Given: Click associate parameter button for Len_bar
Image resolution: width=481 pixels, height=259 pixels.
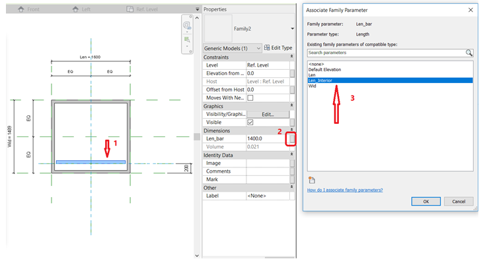Looking at the screenshot, I should point(292,139).
